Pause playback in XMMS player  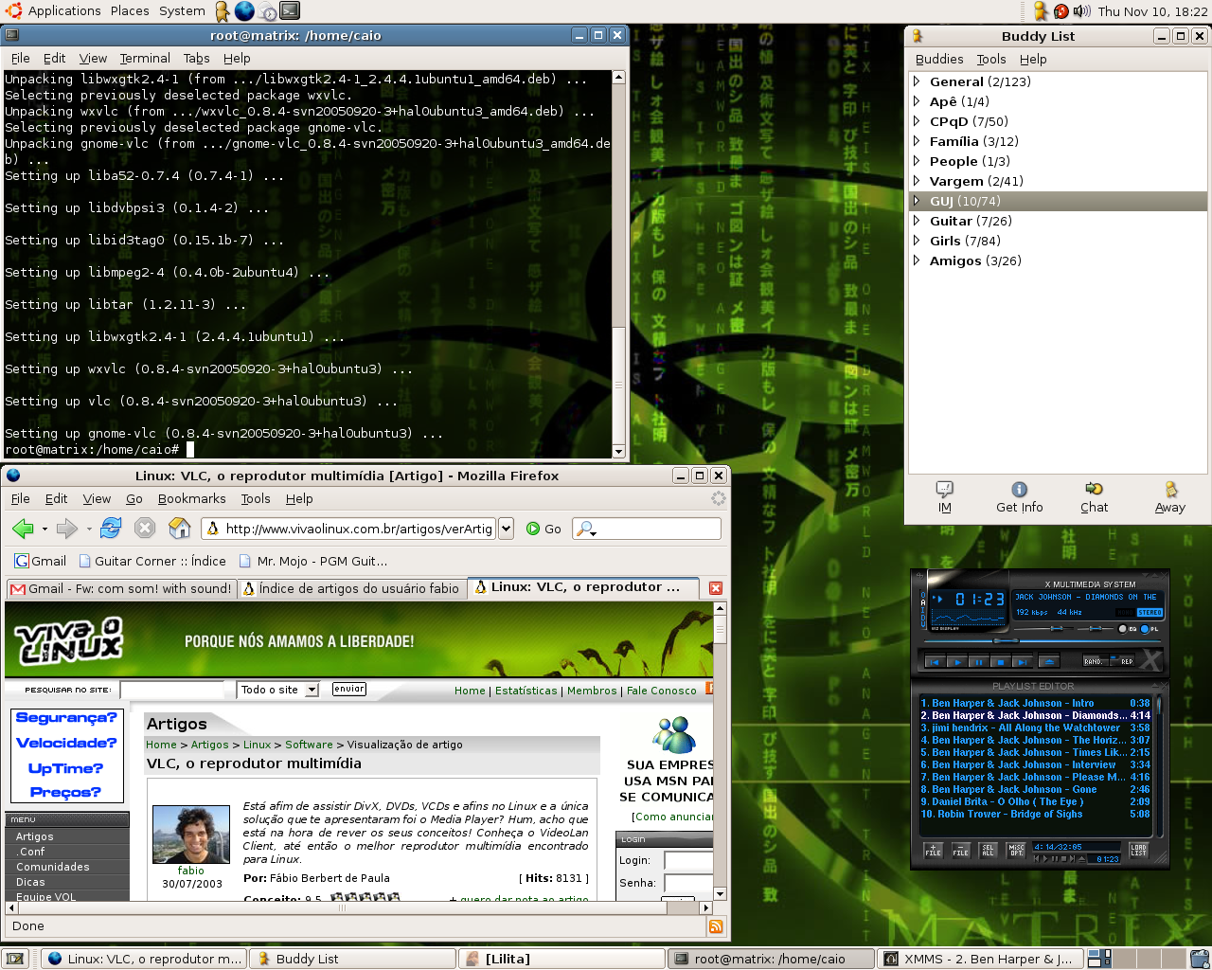click(x=979, y=662)
